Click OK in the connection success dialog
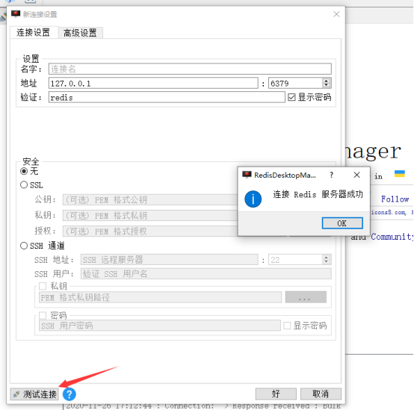The image size is (414, 410). [x=342, y=223]
